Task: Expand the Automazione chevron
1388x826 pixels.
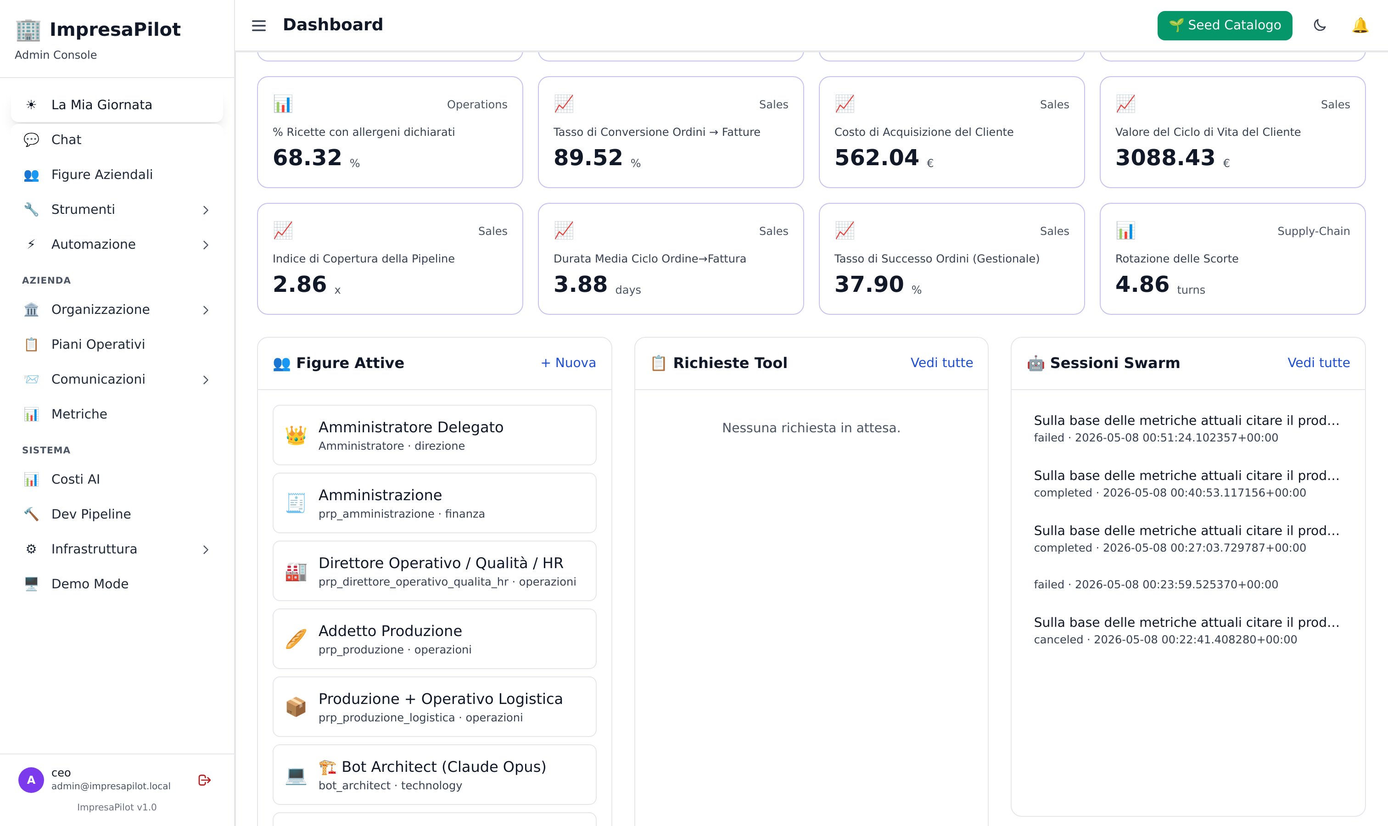Action: 206,245
